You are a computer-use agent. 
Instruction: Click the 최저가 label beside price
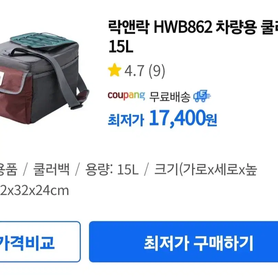(x=126, y=120)
